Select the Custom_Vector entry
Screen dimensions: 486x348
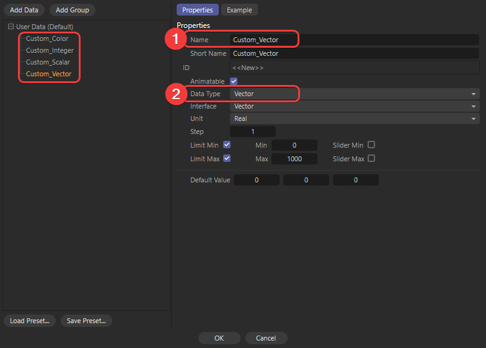coord(48,74)
